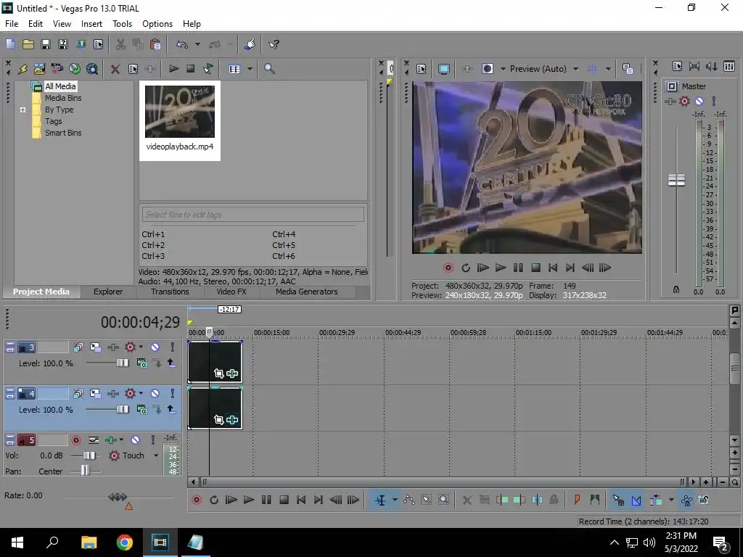This screenshot has height=557, width=743.
Task: Open Chrome from the Windows taskbar
Action: [x=125, y=542]
